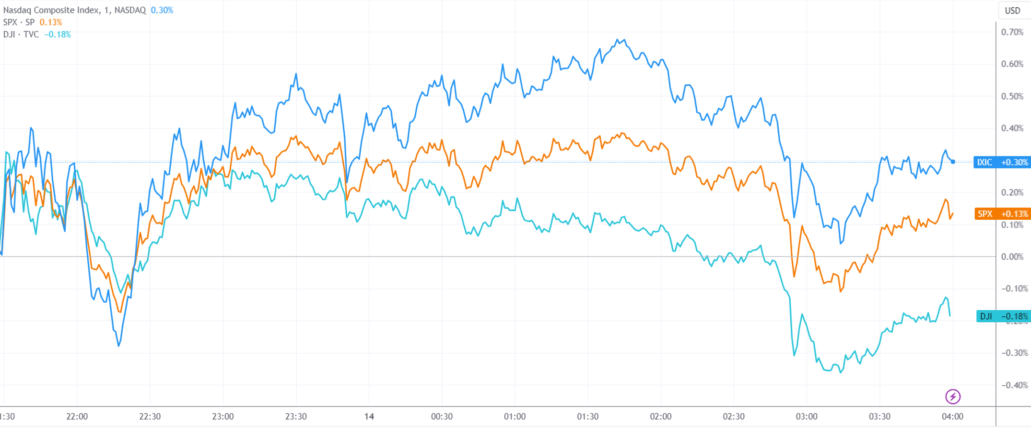This screenshot has height=428, width=1031.
Task: Click the 0.00% label on the price scale
Action: tap(1012, 257)
